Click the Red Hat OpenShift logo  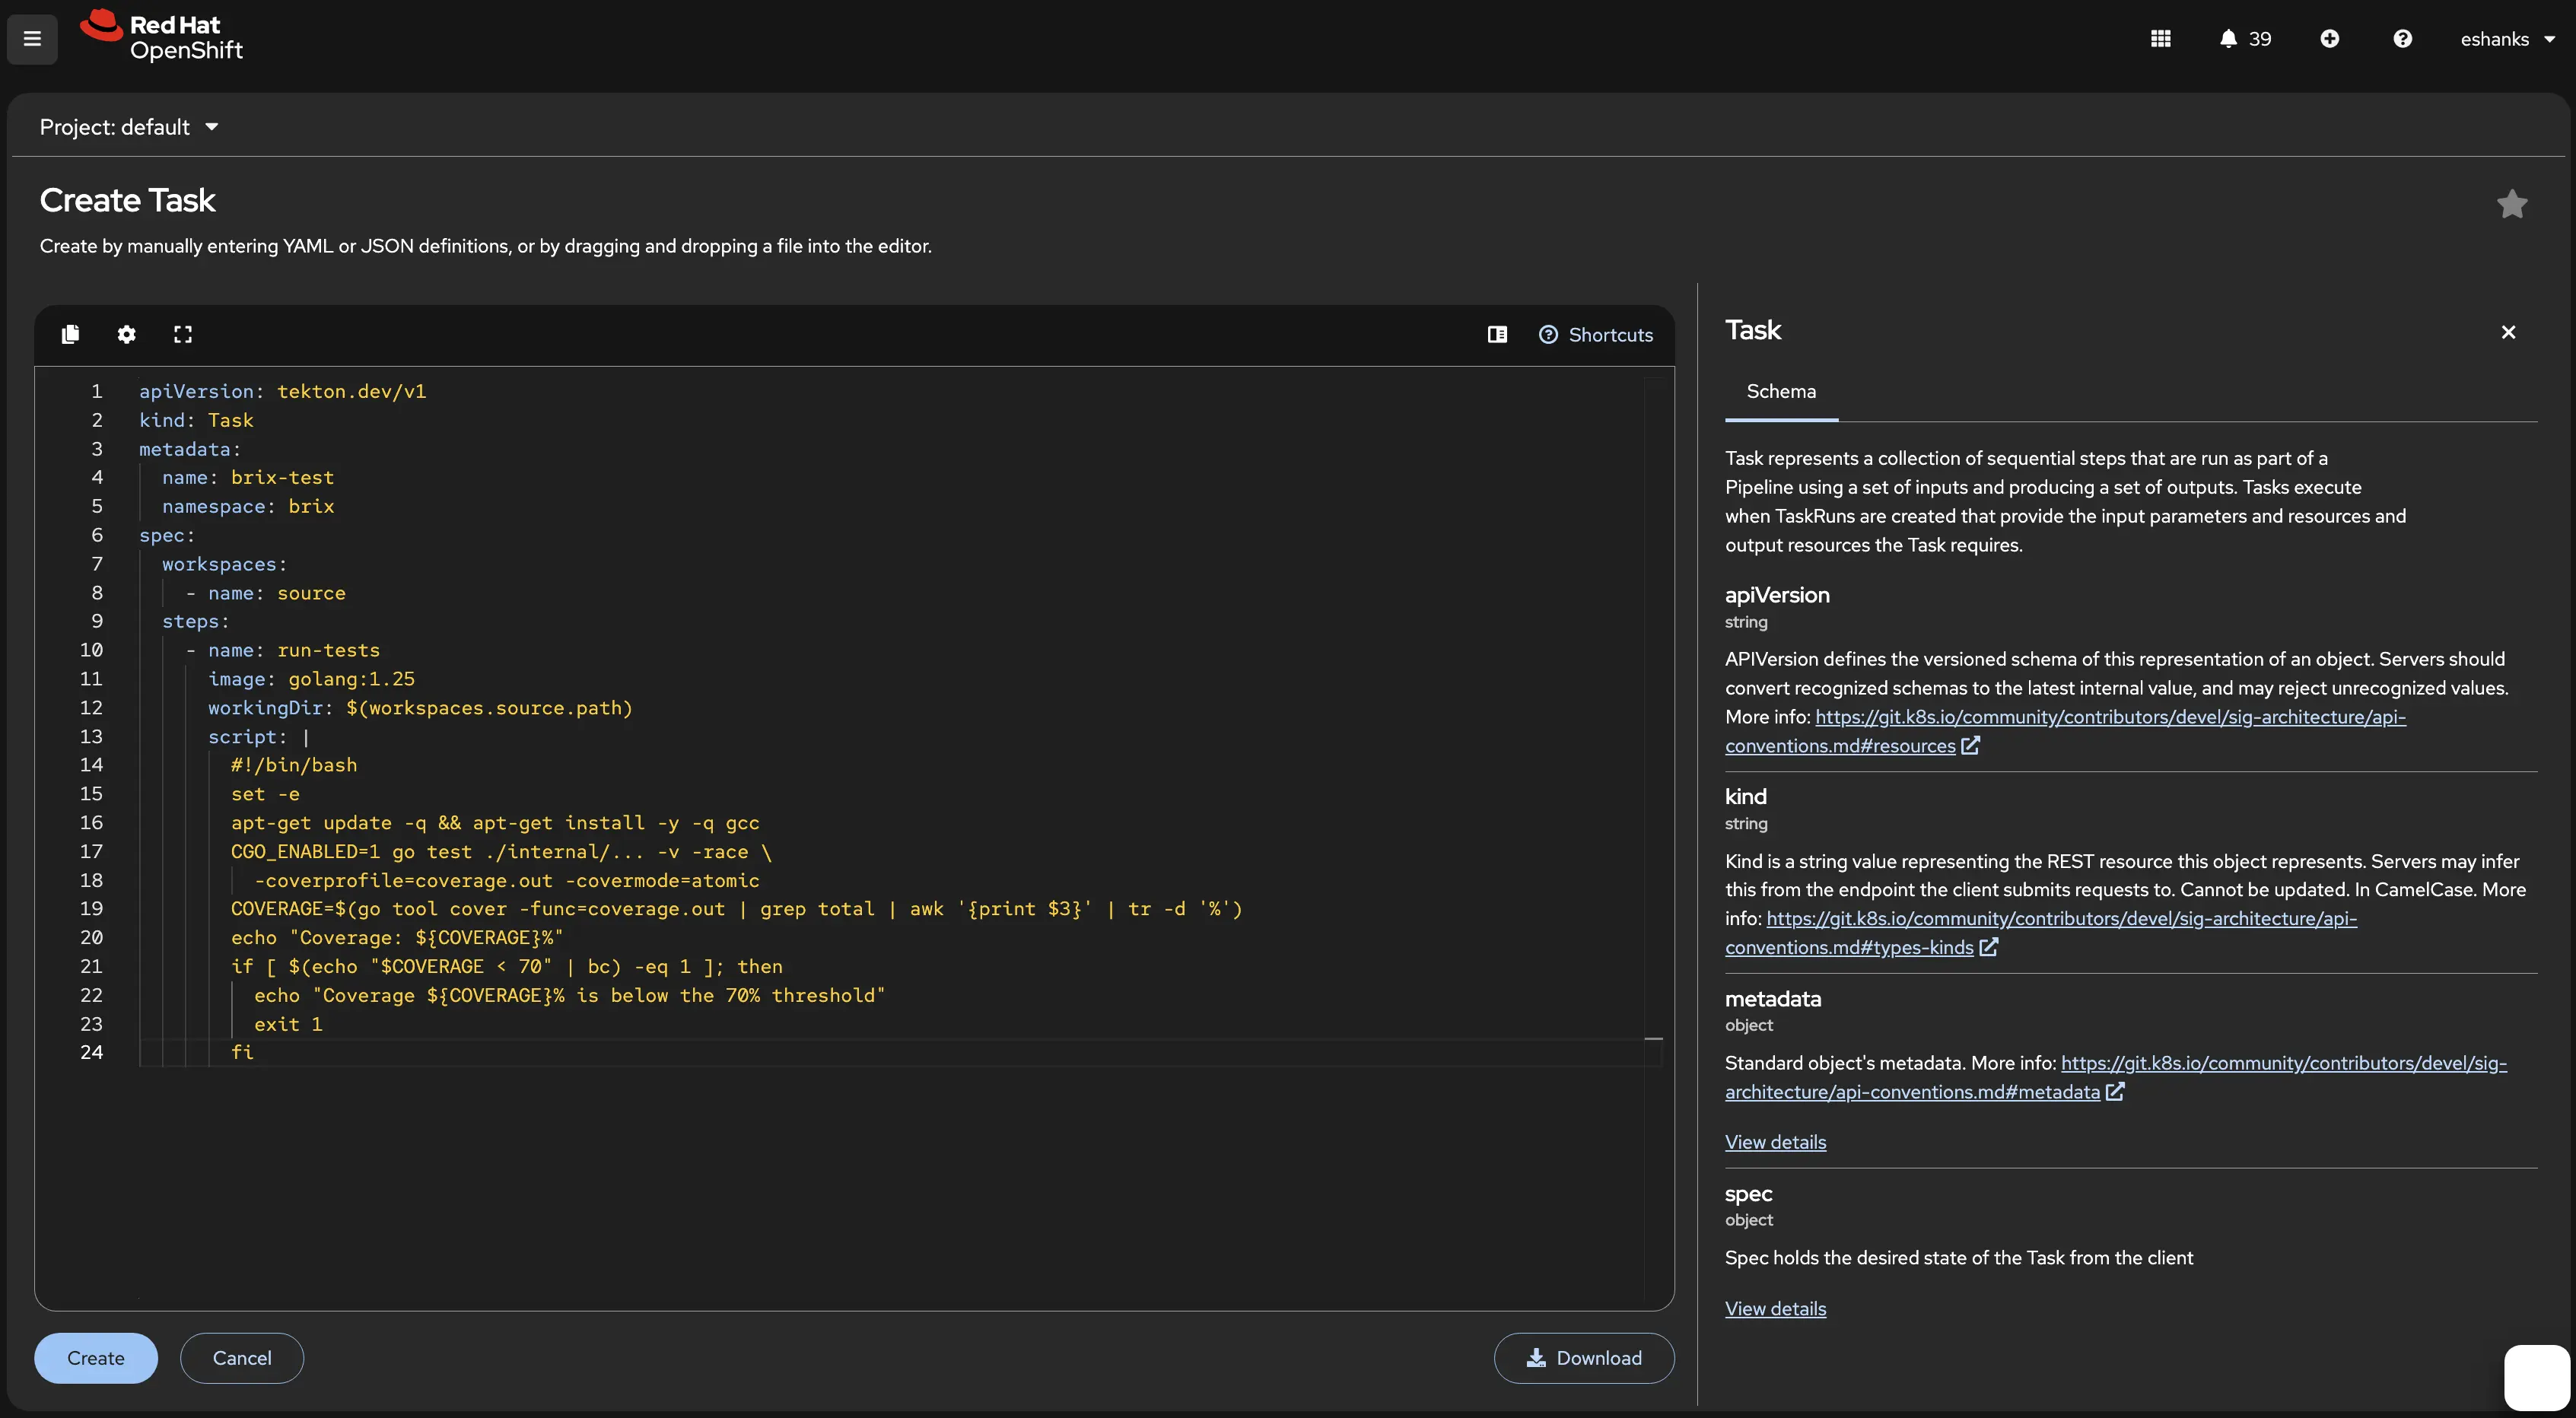(161, 37)
